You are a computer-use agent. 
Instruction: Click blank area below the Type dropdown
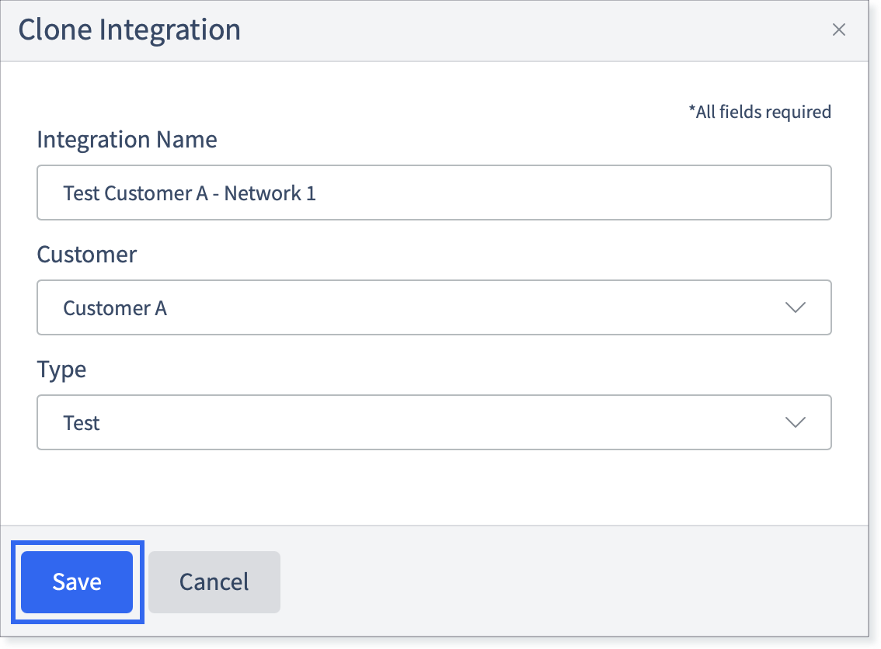coord(434,488)
